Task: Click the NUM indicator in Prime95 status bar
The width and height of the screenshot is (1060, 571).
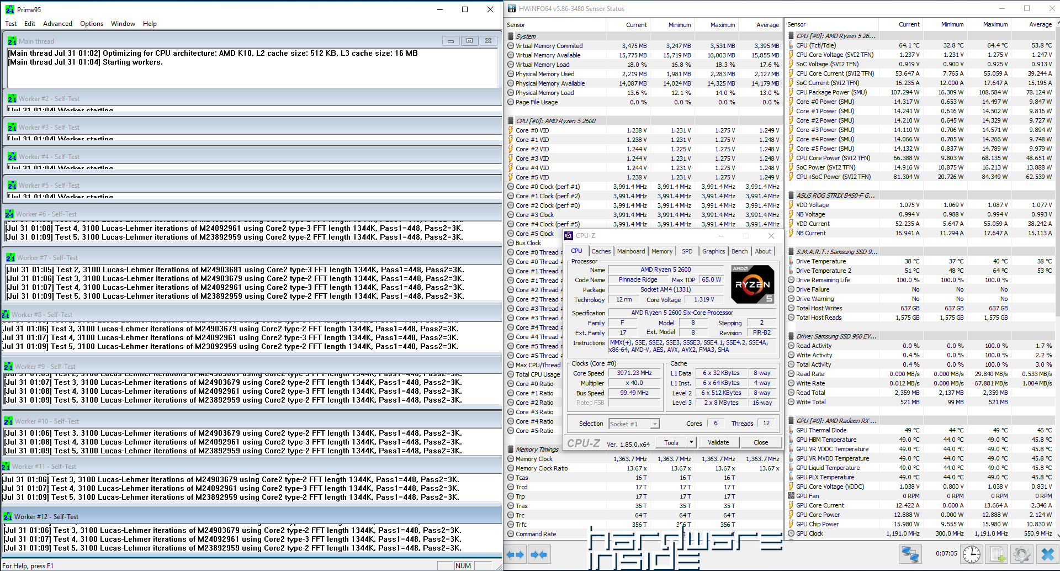Action: pos(463,565)
